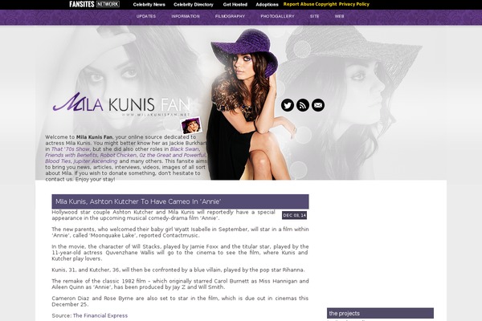Click the RSS feed icon

[x=303, y=105]
